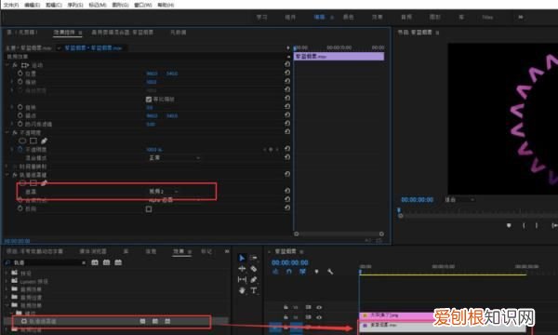Clear the effects search text

click(84, 262)
